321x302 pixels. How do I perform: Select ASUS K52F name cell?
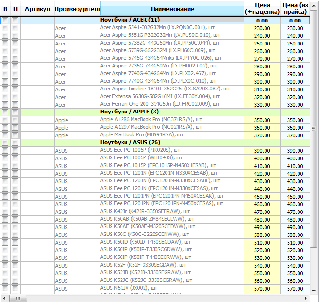click(x=172, y=266)
